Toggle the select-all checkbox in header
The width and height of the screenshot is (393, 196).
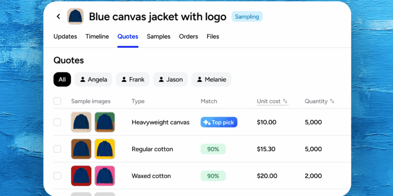(x=57, y=101)
